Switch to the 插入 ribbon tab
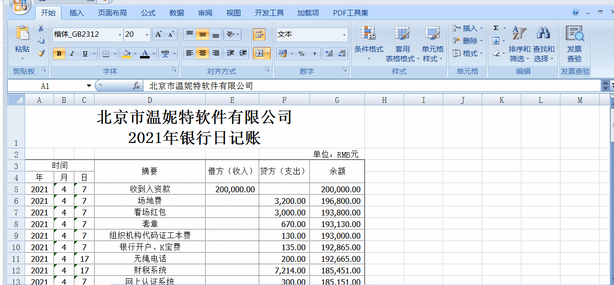Viewport: 614px width, 285px height. pyautogui.click(x=76, y=13)
